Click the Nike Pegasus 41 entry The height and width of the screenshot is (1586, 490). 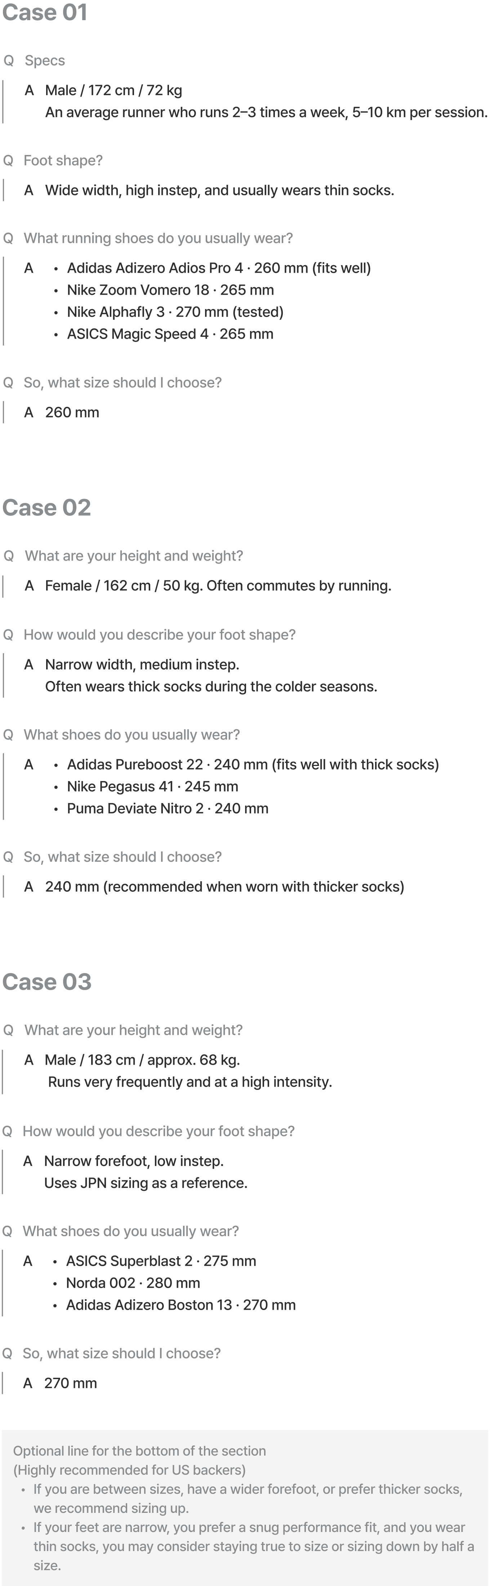coord(152,787)
